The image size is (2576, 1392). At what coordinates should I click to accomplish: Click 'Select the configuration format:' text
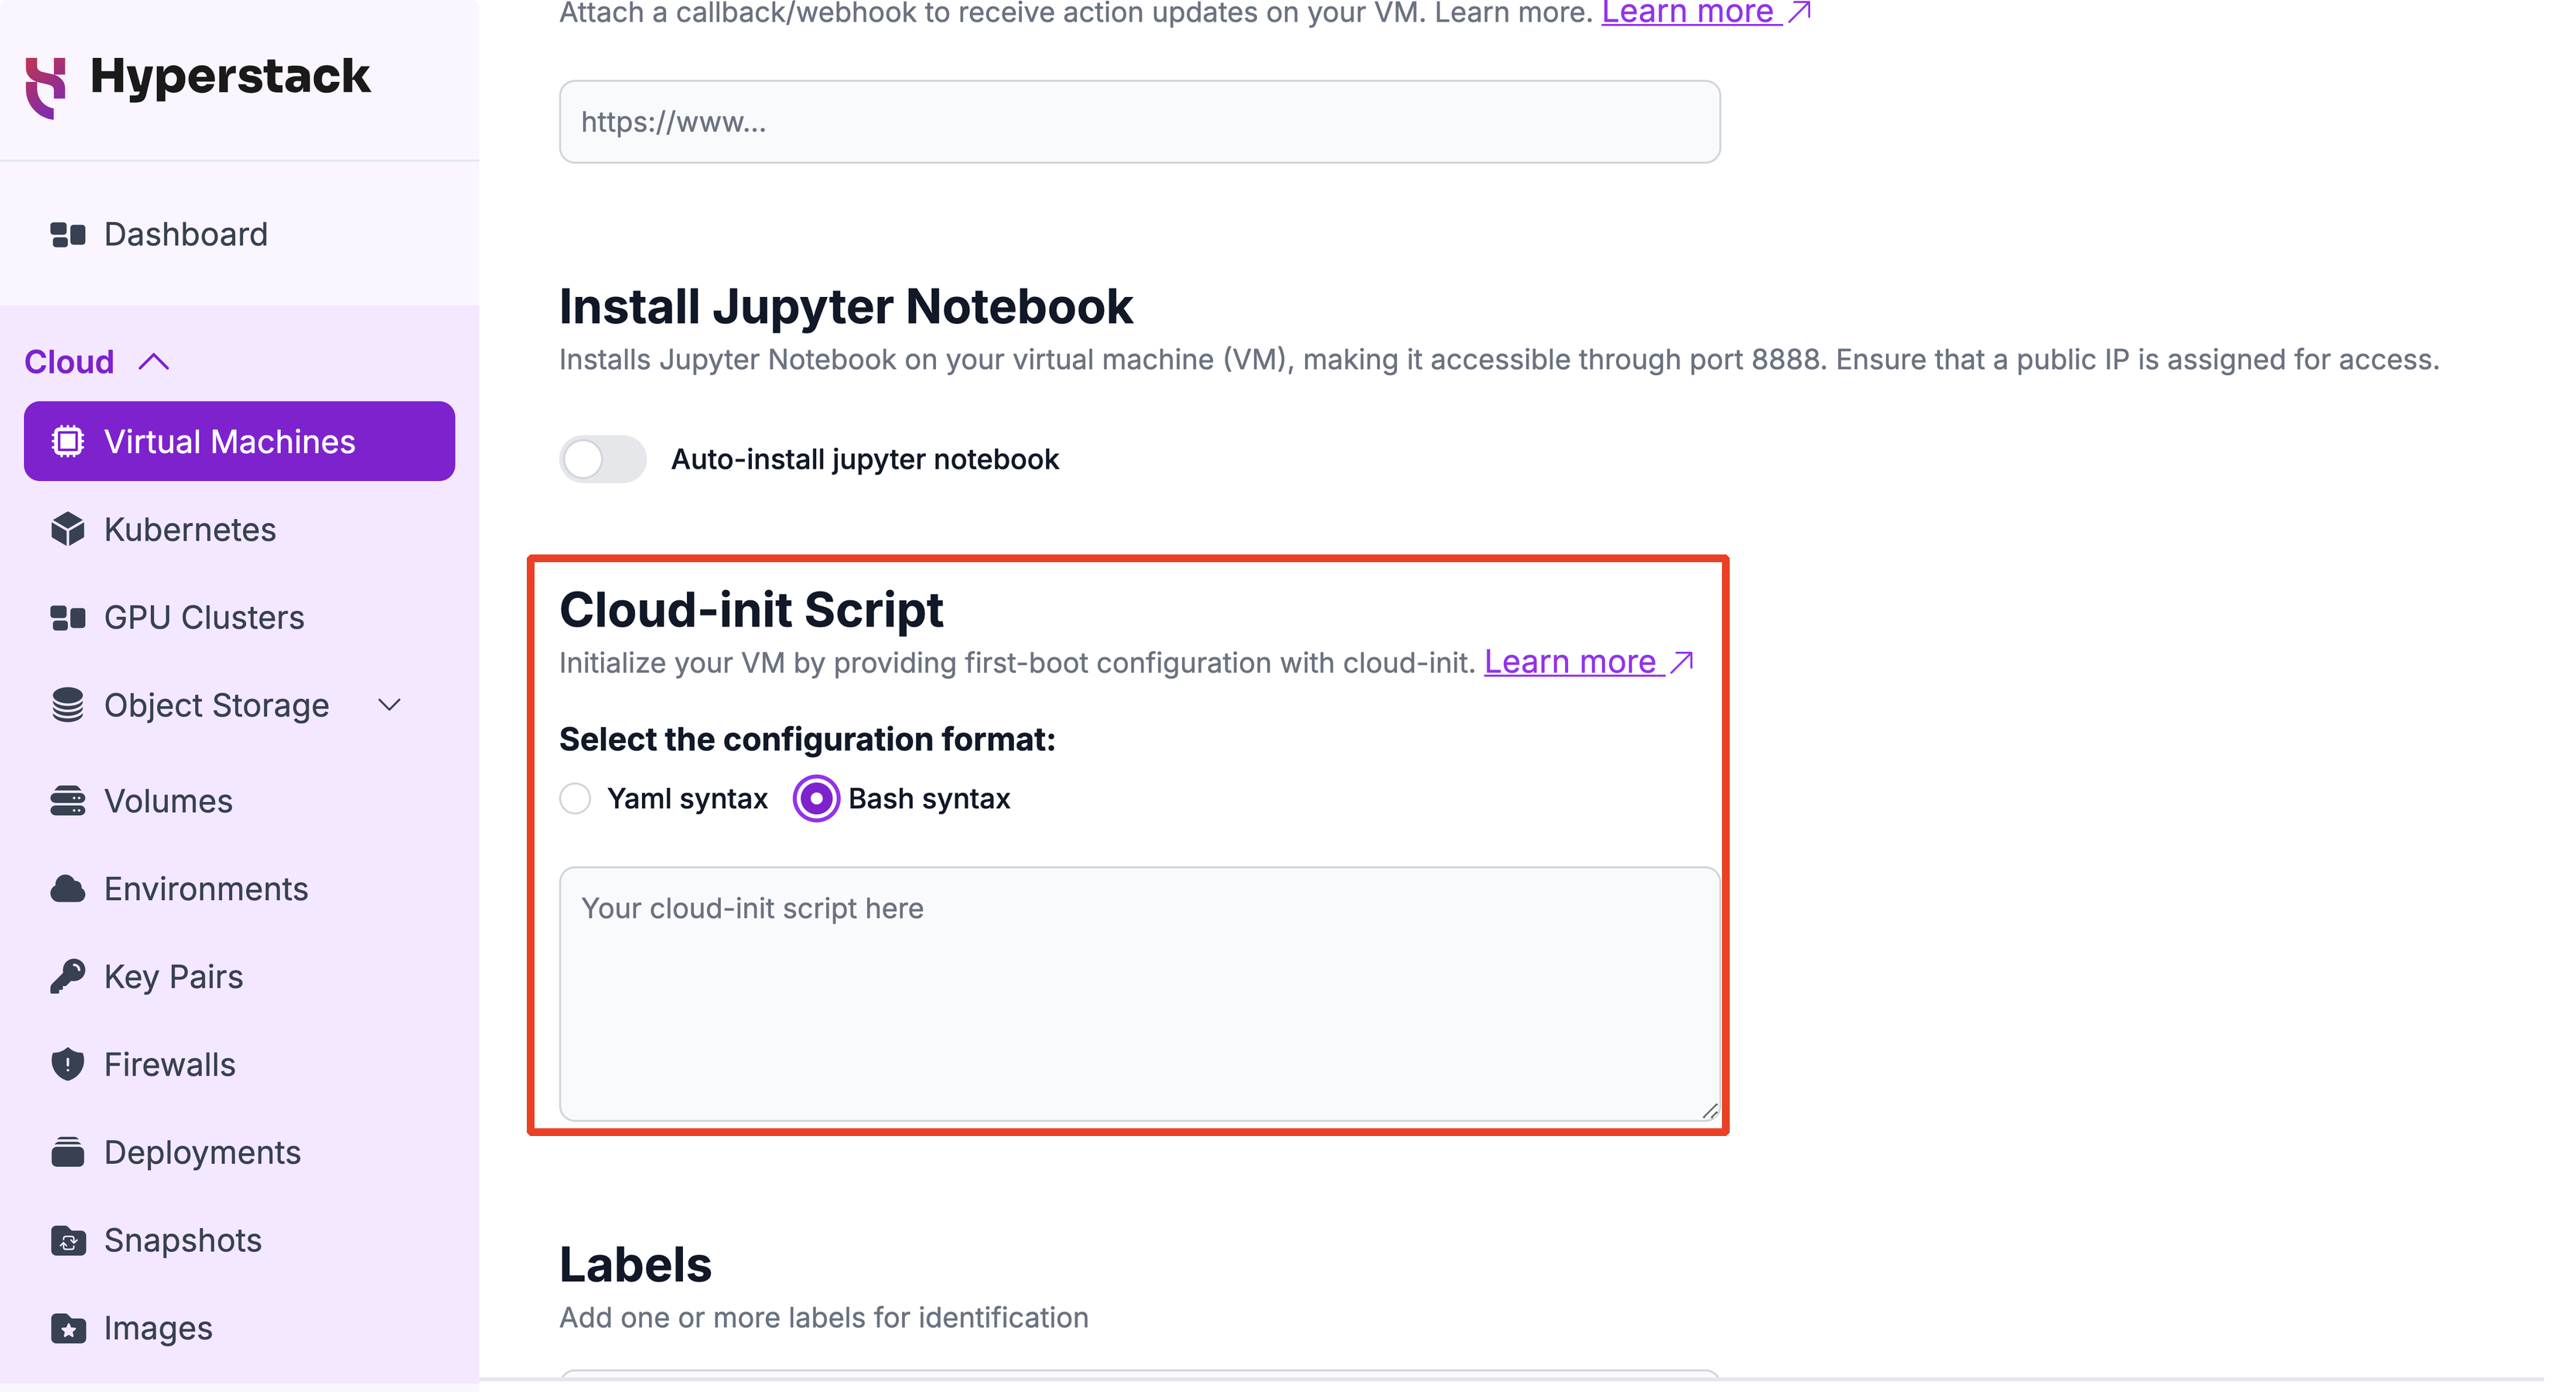pos(807,739)
